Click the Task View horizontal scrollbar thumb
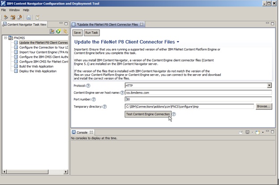 tap(28, 172)
